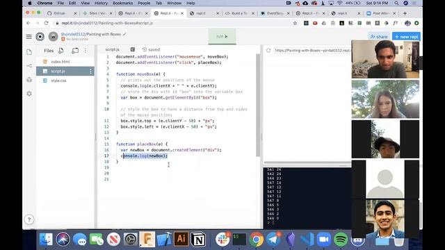This screenshot has height=250, width=445.
Task: Open the Window menu
Action: tap(174, 3)
